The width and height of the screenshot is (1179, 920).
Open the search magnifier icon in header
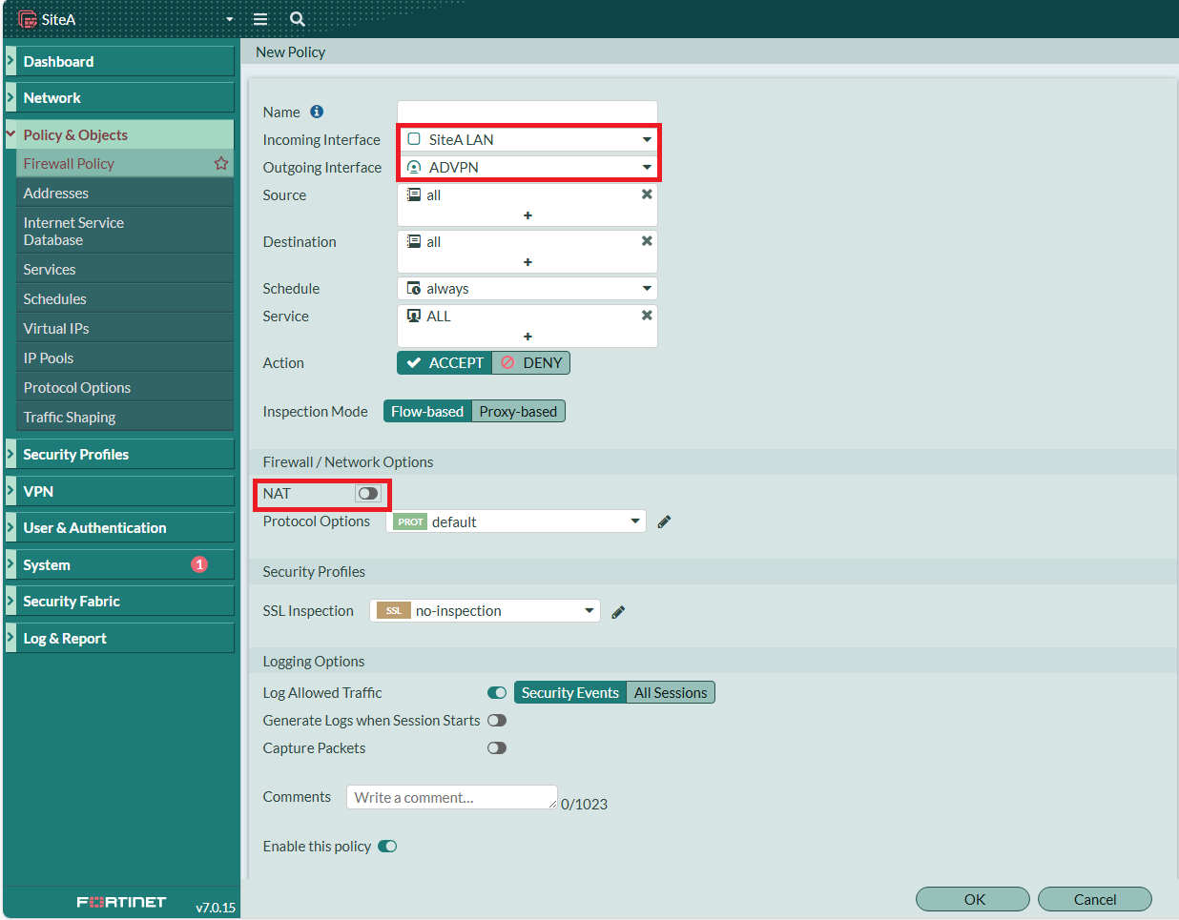pos(298,19)
